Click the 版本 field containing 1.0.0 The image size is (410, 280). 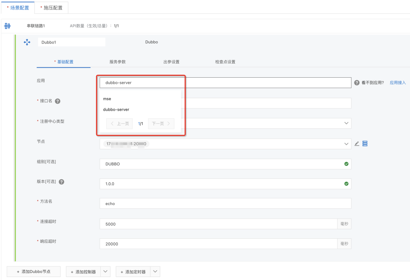(225, 184)
